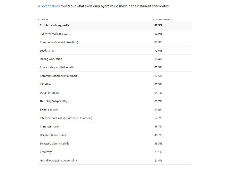The width and height of the screenshot is (231, 173).
Task: Click the Flexibility/adaptability row
Action: coord(54,101)
